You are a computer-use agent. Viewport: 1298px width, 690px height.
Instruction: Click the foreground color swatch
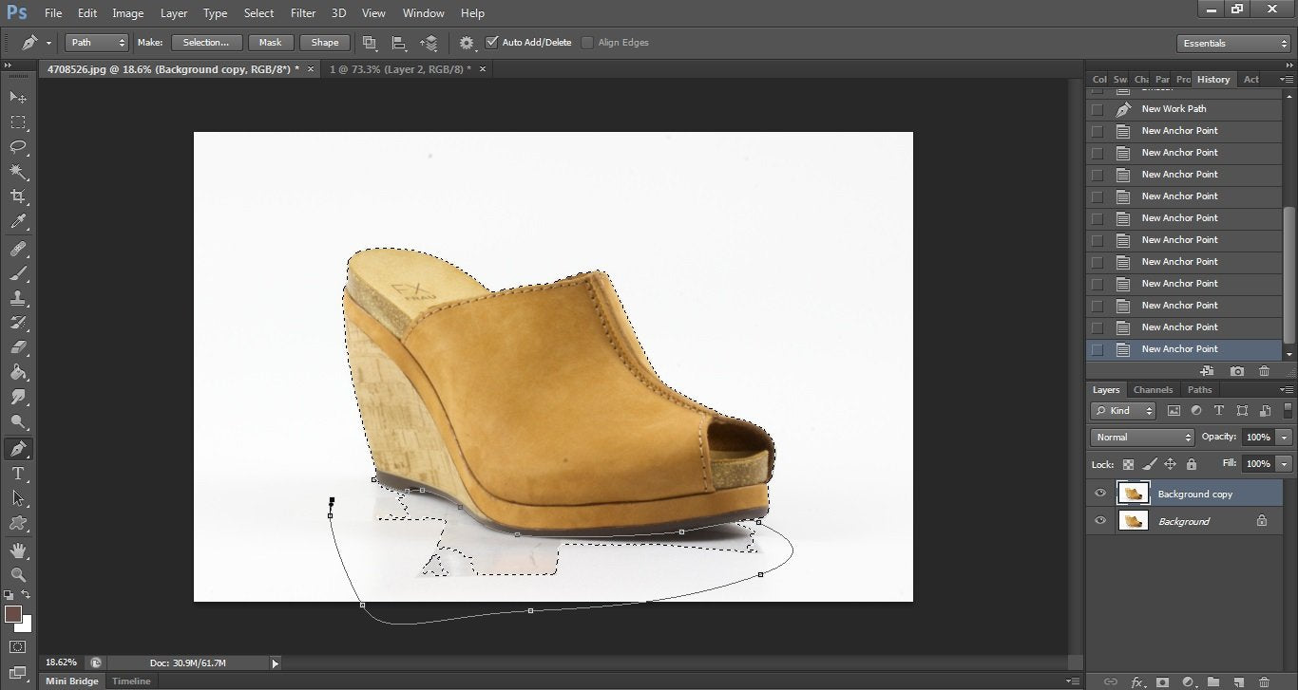coord(12,614)
